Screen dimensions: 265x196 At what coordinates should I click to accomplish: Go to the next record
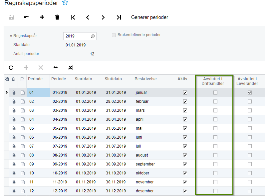[x=103, y=17]
